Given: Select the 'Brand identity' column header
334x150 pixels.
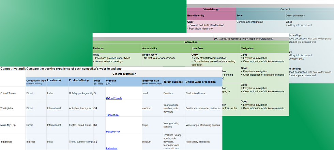Looking at the screenshot, I should coord(211,16).
